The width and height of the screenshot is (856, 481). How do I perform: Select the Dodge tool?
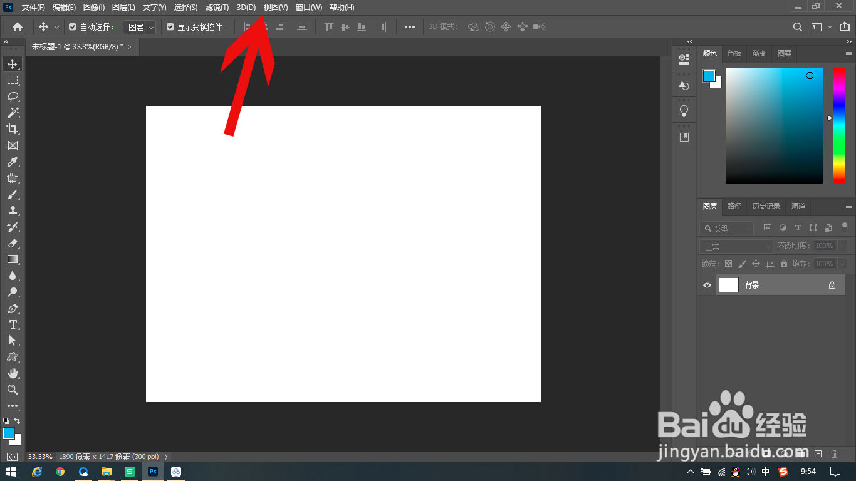pyautogui.click(x=13, y=292)
